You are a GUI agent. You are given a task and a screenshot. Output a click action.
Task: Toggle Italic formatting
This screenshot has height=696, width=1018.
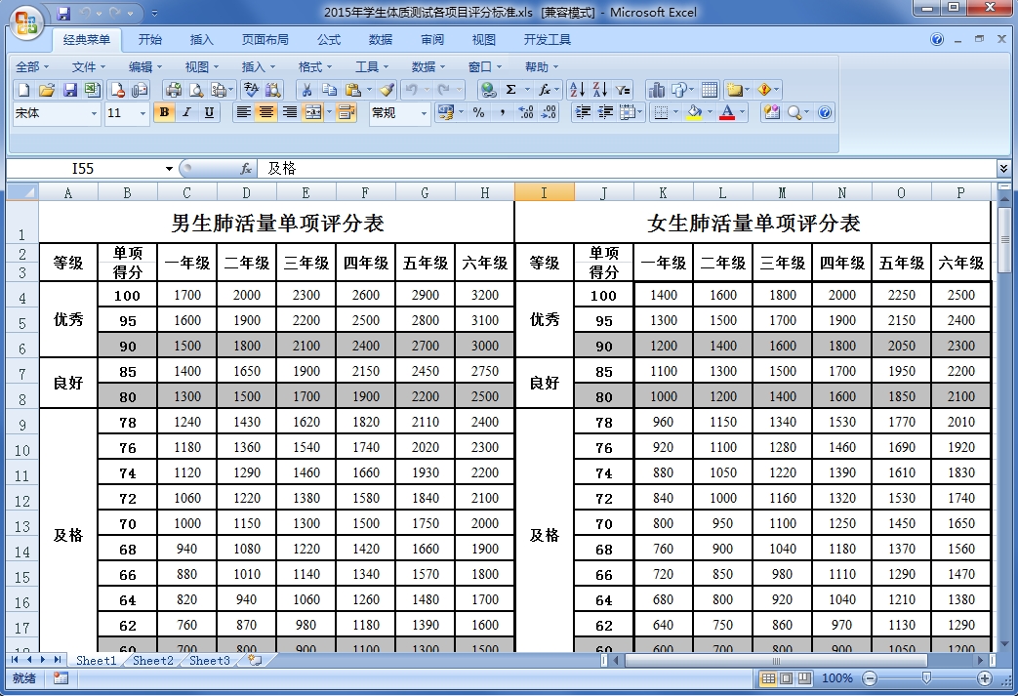coord(186,113)
